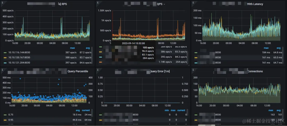Viewport: 287px width, 126px height.
Task: Open the info icon on the 99th Latency panel
Action: [193, 2]
